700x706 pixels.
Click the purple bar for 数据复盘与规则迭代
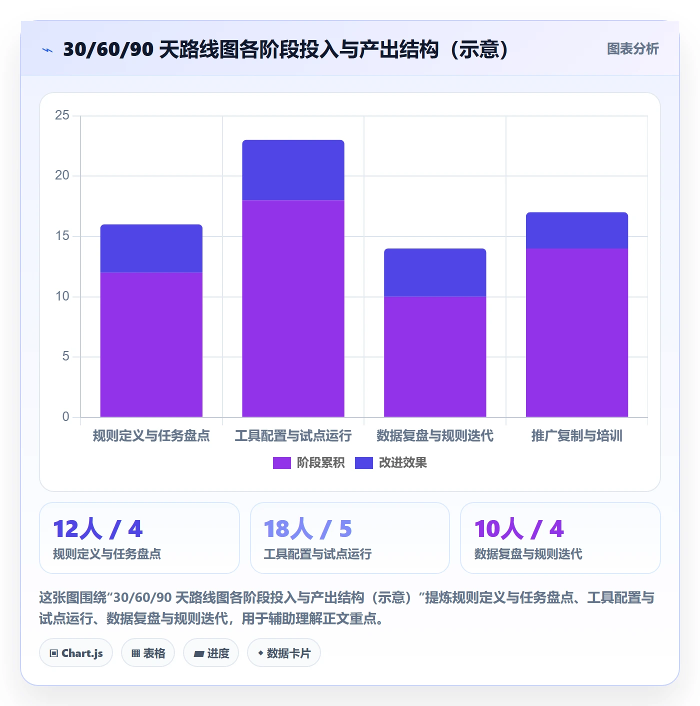[435, 356]
